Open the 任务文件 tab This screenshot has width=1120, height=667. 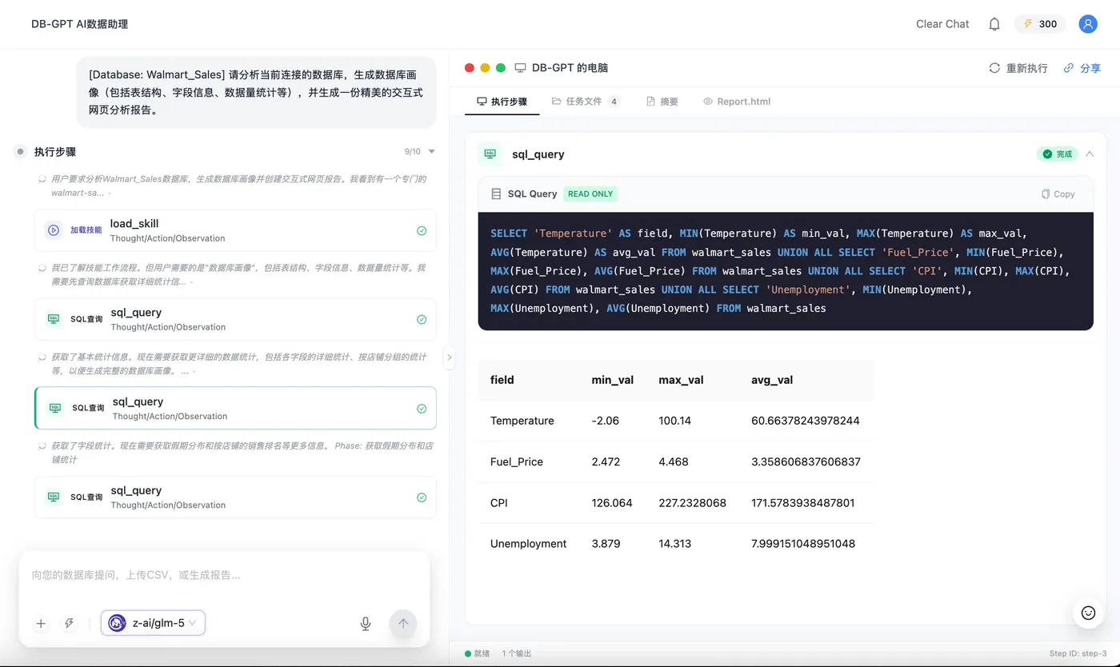tap(586, 102)
